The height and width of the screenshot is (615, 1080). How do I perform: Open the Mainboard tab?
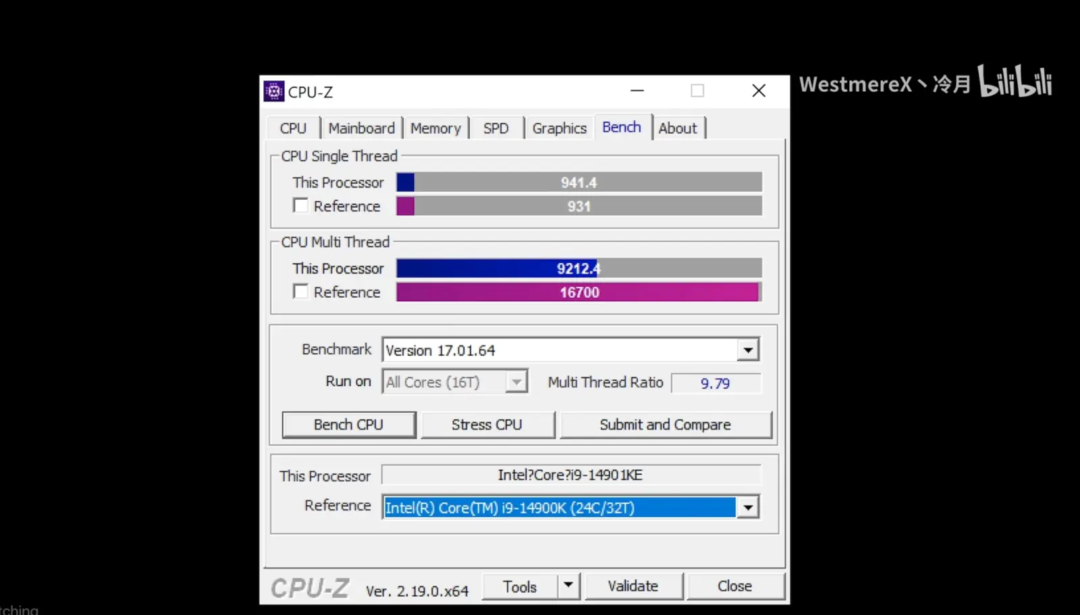pos(362,128)
